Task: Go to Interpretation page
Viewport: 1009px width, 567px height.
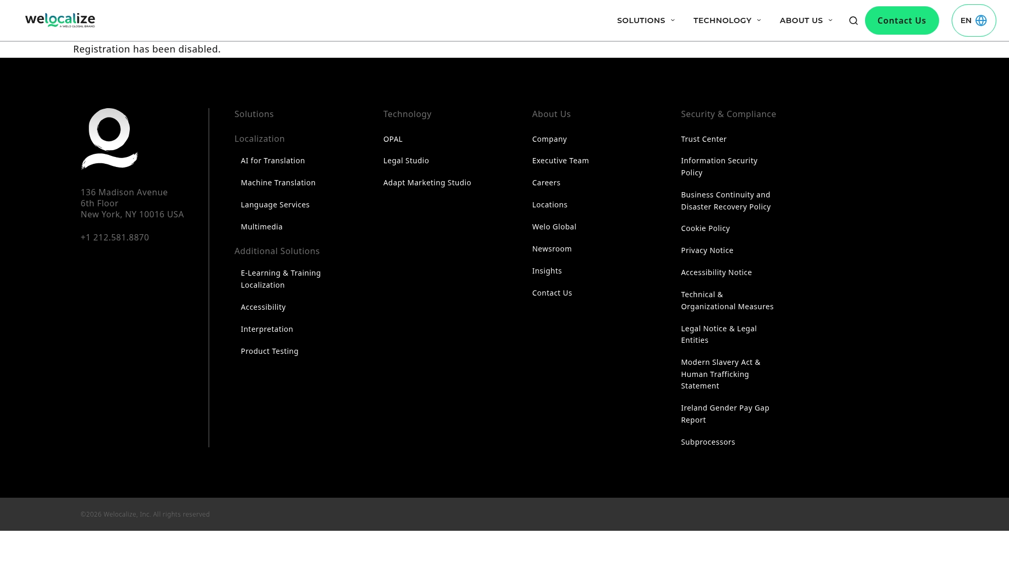Action: click(267, 329)
